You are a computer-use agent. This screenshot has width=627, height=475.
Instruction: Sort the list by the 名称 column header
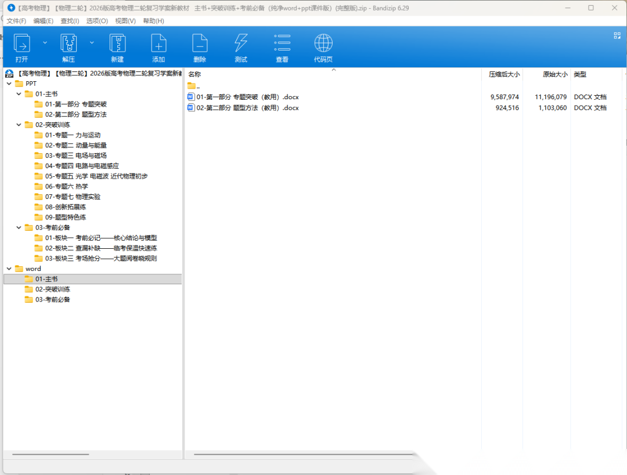(x=195, y=74)
